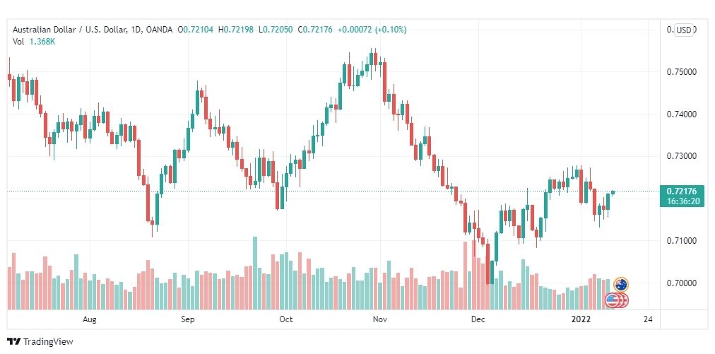The image size is (715, 354).
Task: Click the Dec date axis label
Action: tap(478, 319)
